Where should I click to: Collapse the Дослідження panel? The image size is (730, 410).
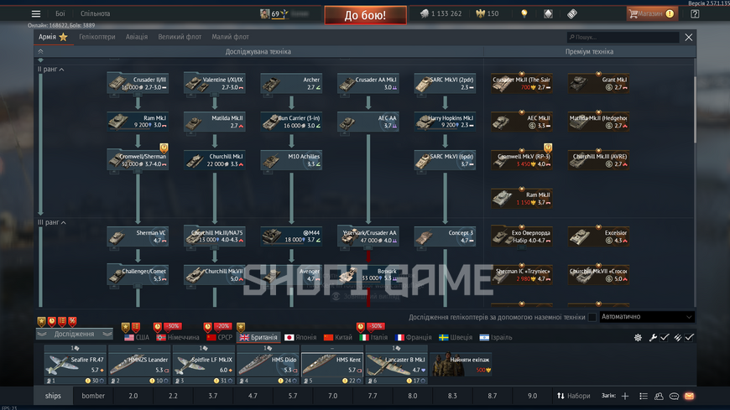click(75, 335)
